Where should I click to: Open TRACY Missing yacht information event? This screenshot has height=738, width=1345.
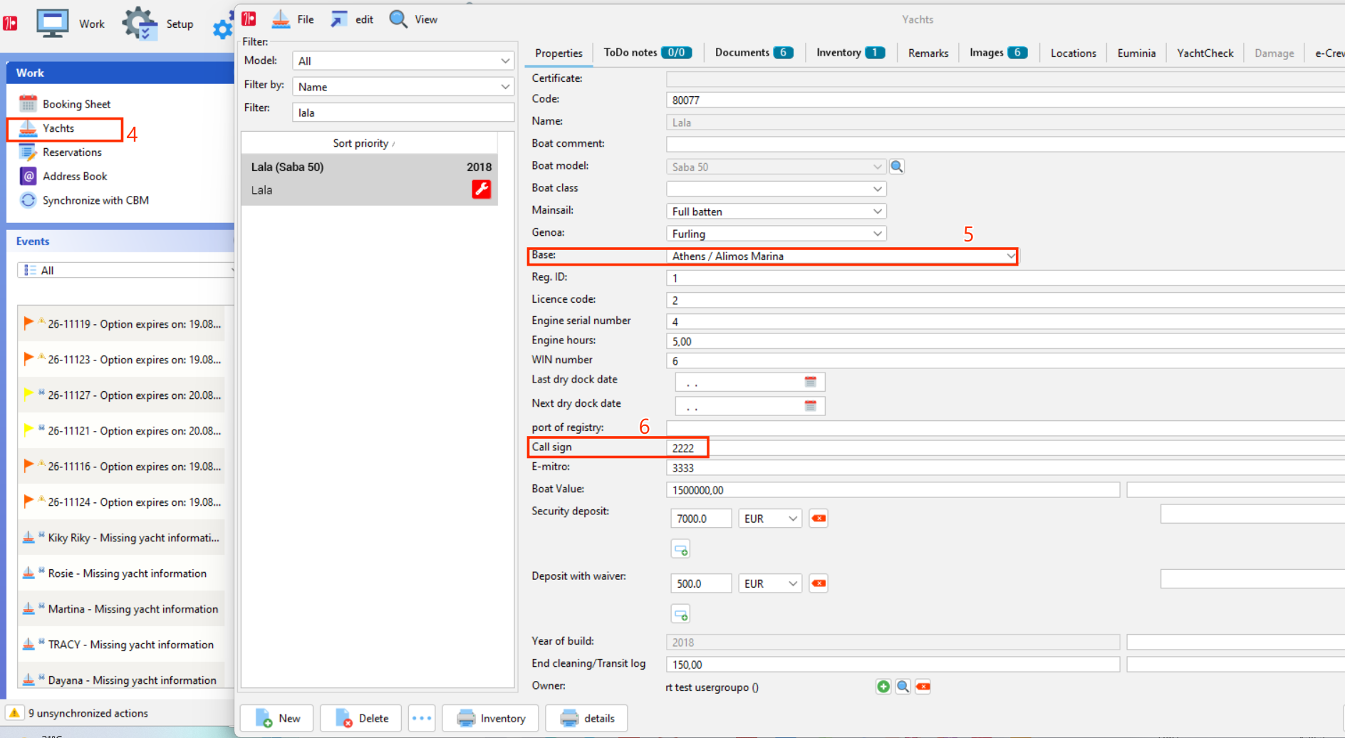(122, 645)
